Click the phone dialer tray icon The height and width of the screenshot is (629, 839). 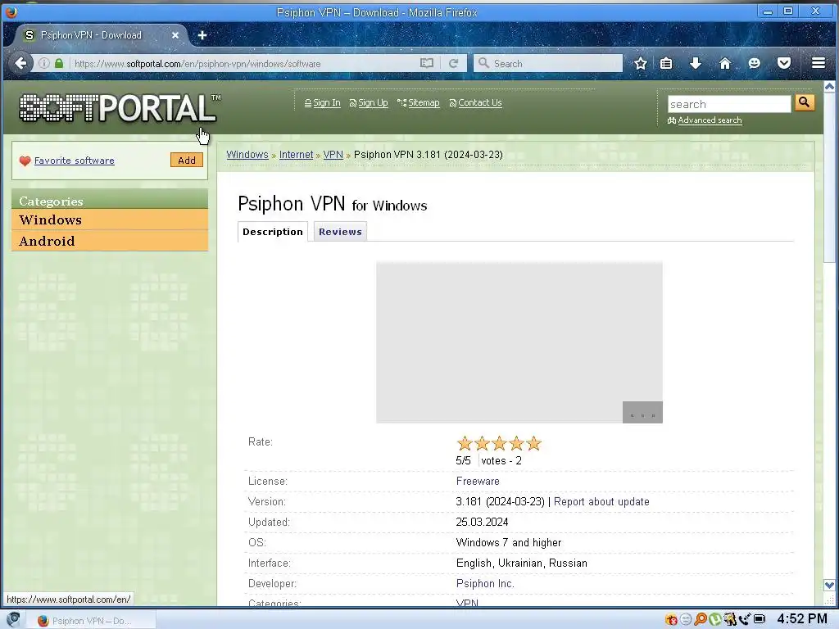point(744,619)
